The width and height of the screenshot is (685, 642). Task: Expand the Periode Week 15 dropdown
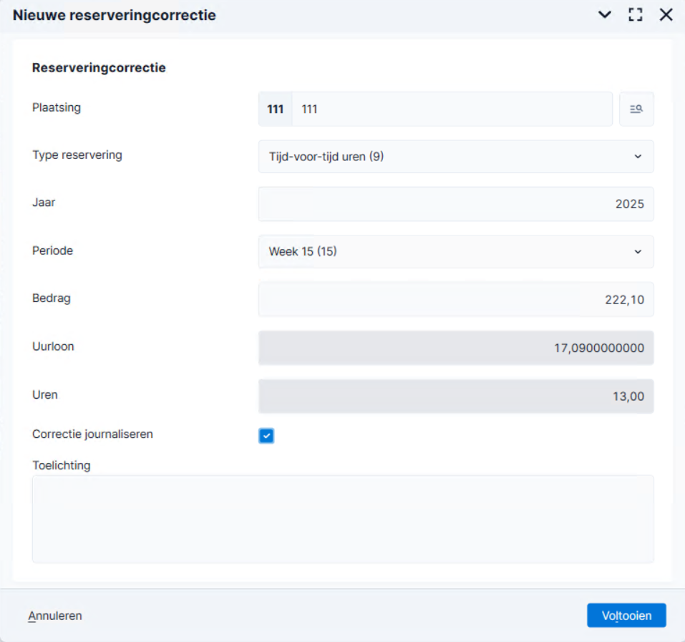[x=456, y=251]
